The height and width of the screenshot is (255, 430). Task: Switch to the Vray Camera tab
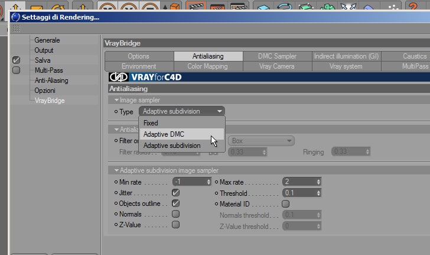coord(278,66)
